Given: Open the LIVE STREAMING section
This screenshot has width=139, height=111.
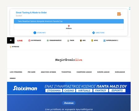Looking at the screenshot, I should coord(16,72).
